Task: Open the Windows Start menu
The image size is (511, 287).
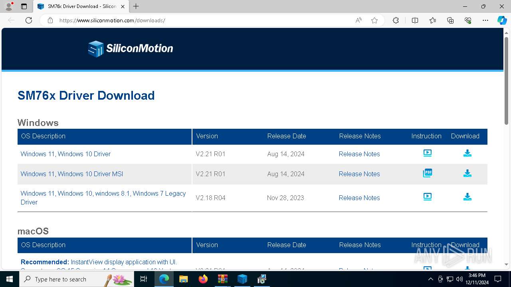Action: pos(10,279)
